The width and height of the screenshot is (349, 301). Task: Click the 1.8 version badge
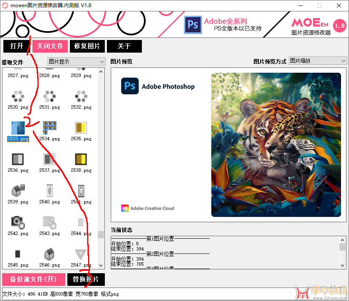click(x=340, y=26)
